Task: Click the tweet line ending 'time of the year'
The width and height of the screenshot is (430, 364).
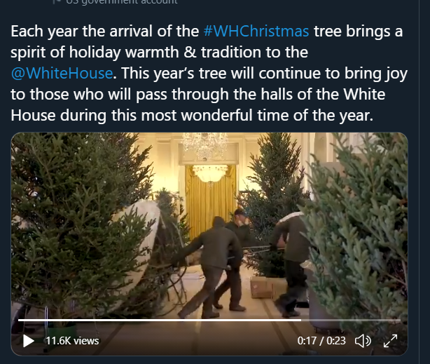Action: pyautogui.click(x=192, y=115)
